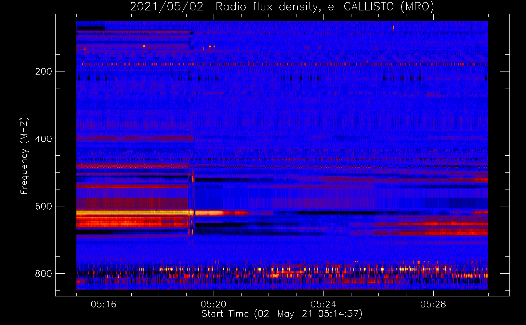
Task: Click the 400 frequency tick label
Action: click(x=44, y=139)
